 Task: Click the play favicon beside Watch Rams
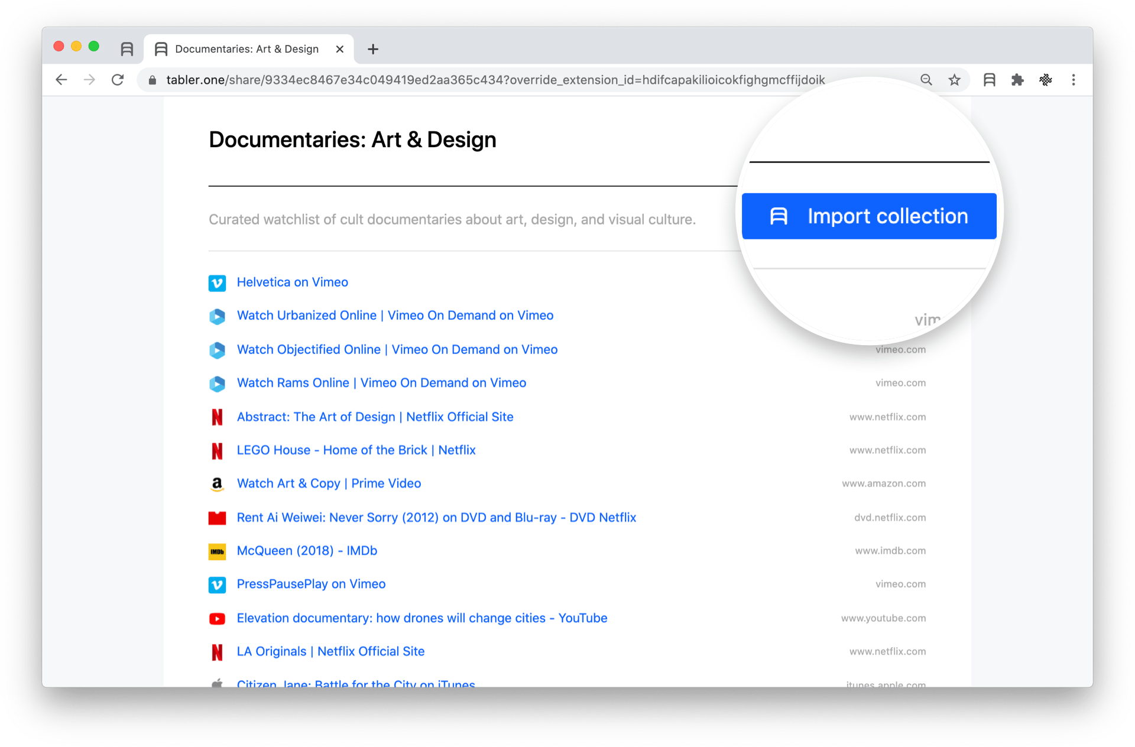pos(217,384)
